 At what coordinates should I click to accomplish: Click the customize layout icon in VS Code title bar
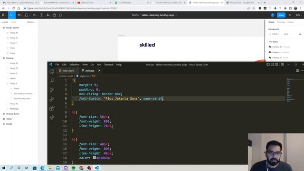point(283,65)
